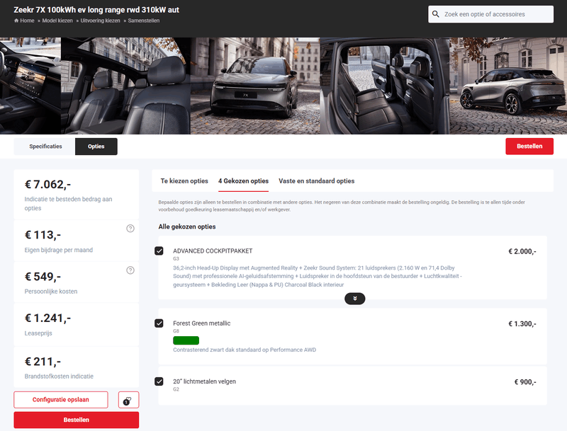The image size is (567, 431).
Task: Click the € 900,- price of velgen
Action: tap(525, 382)
